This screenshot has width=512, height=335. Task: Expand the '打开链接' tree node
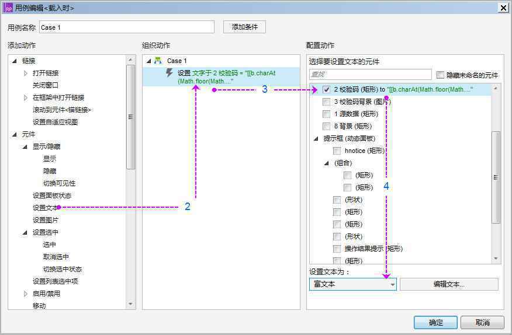coord(26,73)
